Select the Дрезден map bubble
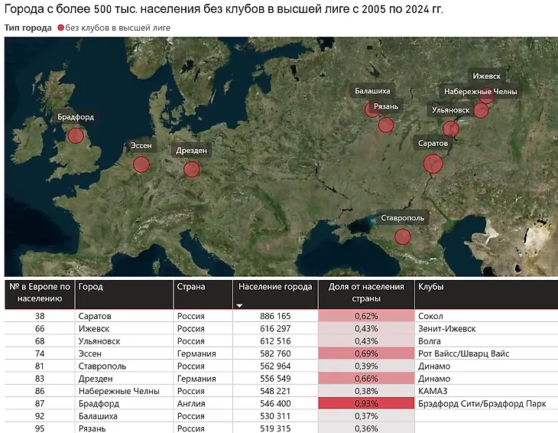The width and height of the screenshot is (558, 433). pos(191,169)
